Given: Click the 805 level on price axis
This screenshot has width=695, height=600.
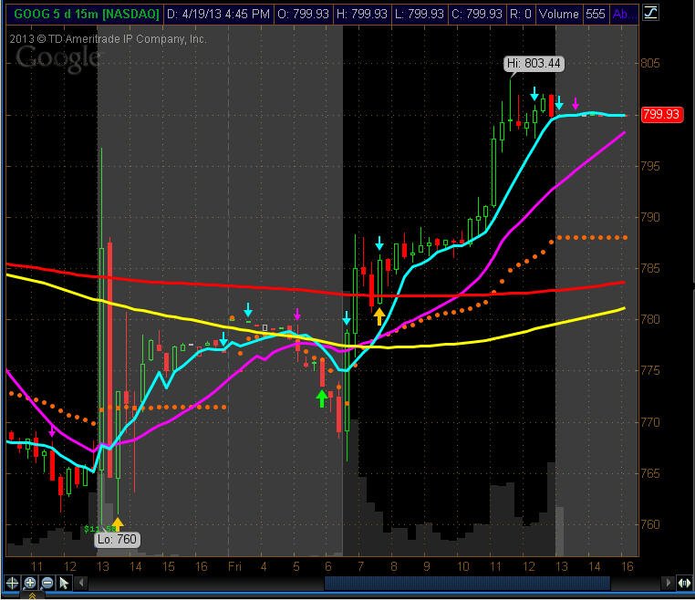Looking at the screenshot, I should [x=649, y=63].
